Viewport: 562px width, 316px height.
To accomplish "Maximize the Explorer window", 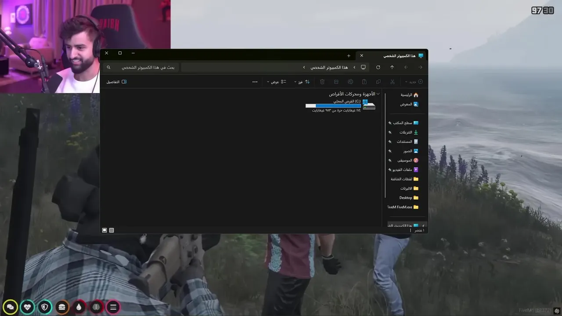I will click(120, 53).
